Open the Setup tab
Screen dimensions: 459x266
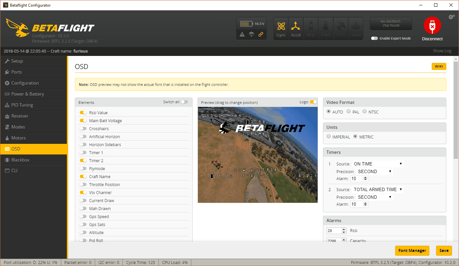tap(34, 61)
